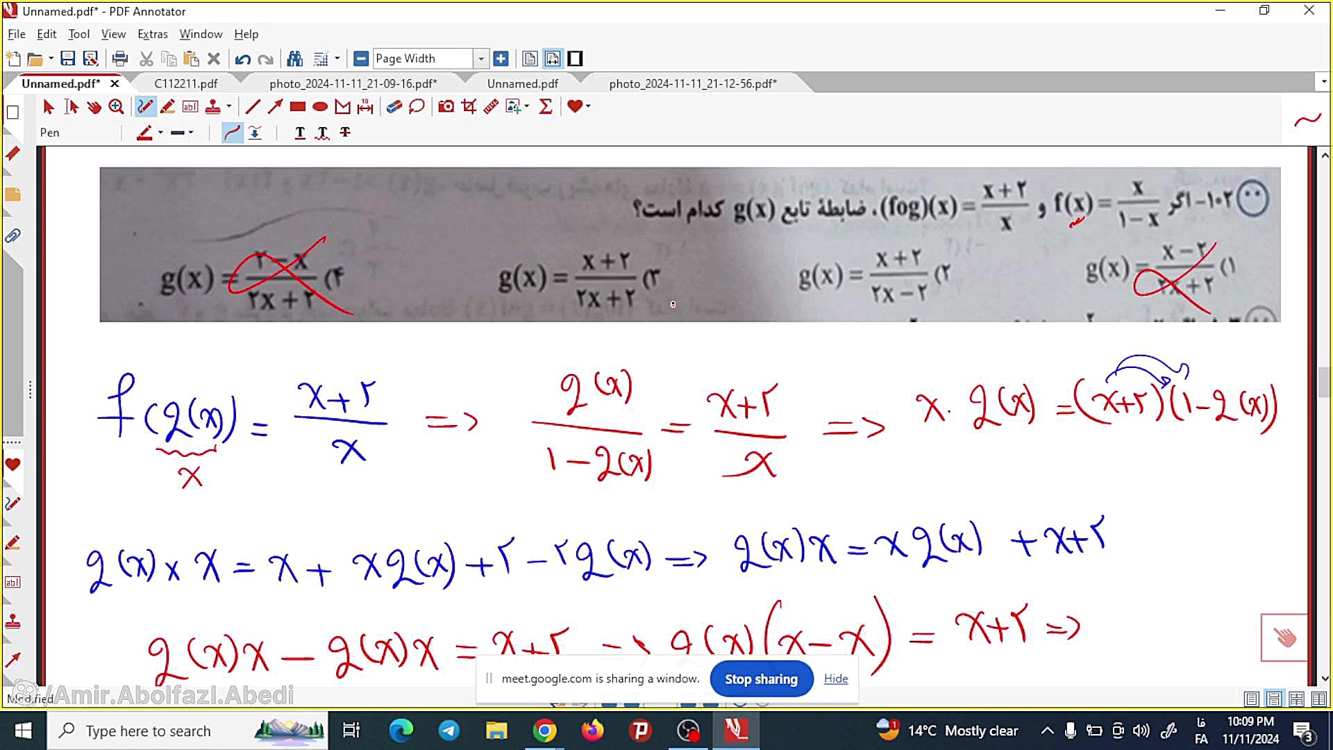Select the Marker highlighter tool
The height and width of the screenshot is (750, 1333).
point(167,106)
